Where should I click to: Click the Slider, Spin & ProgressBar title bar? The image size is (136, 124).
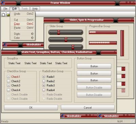click(x=89, y=20)
